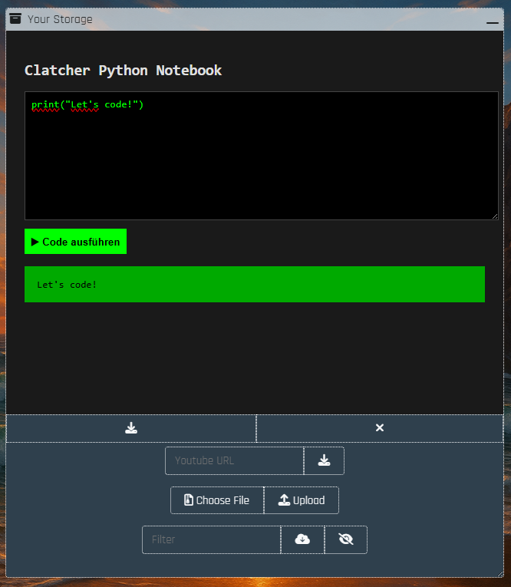
Task: Click the Clatcher Python Notebook heading
Action: [x=124, y=71]
